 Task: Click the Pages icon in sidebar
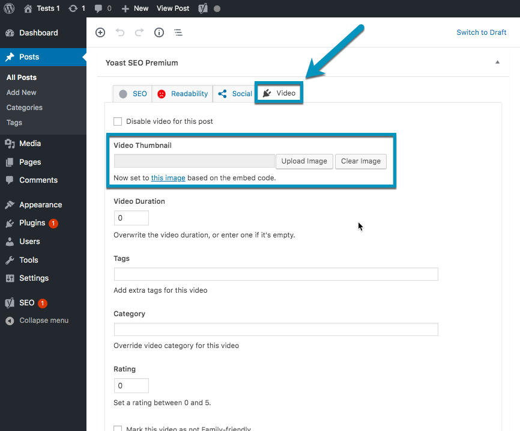10,162
